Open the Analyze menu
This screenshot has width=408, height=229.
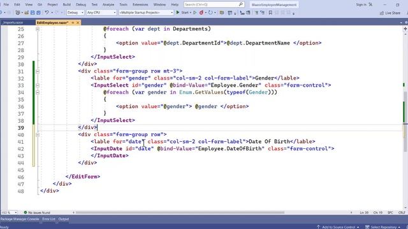[x=108, y=4]
